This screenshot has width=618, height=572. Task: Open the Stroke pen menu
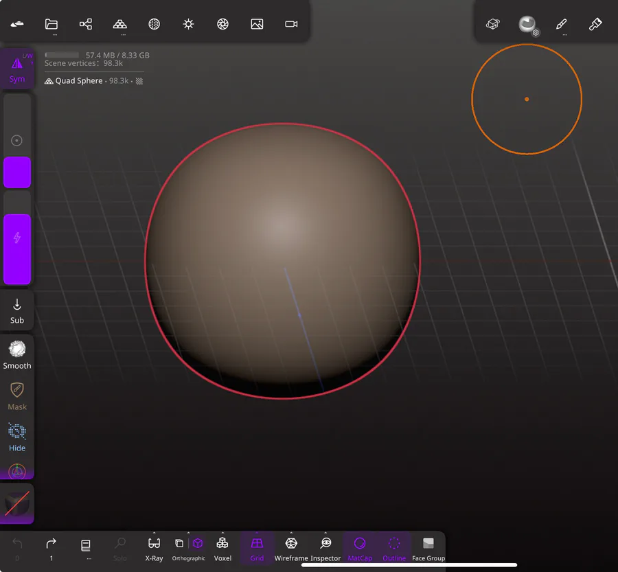561,24
